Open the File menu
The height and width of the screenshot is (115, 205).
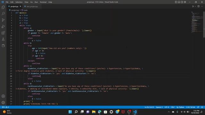coord(7,2)
